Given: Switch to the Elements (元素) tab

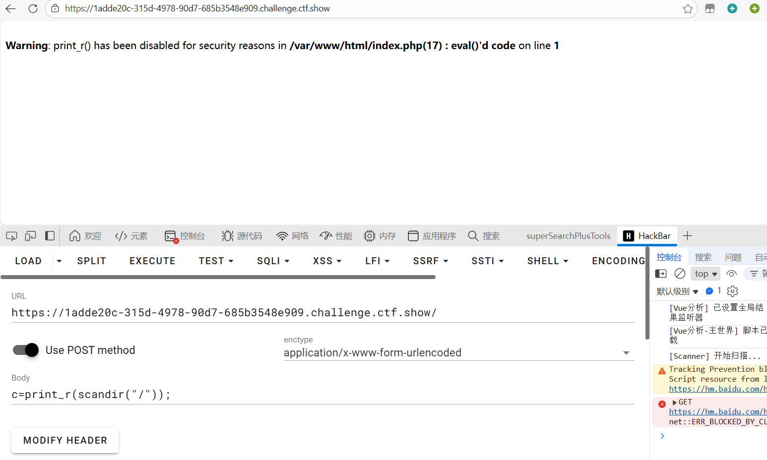Looking at the screenshot, I should click(x=131, y=236).
